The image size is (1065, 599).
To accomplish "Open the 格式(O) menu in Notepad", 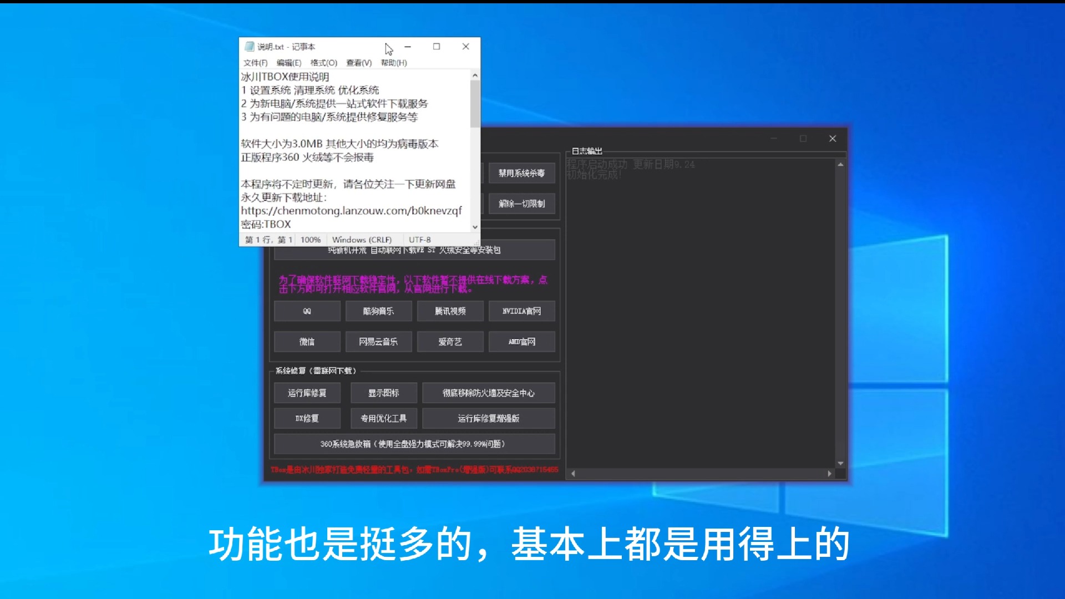I will point(323,63).
